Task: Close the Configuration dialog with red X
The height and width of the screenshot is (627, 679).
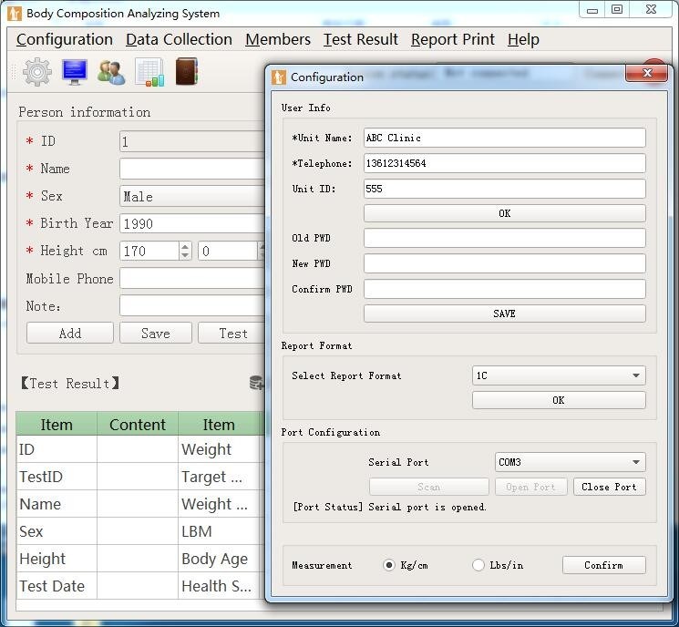Action: (x=648, y=74)
